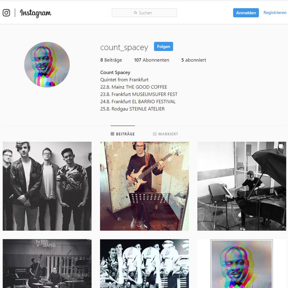Show the 107 Abonnenten list
Image resolution: width=288 pixels, height=288 pixels.
coord(152,60)
